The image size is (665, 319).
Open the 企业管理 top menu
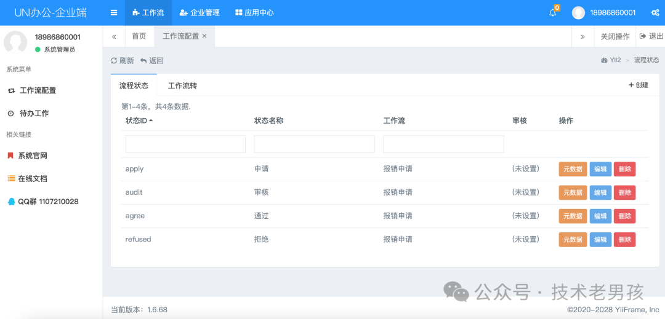click(199, 12)
